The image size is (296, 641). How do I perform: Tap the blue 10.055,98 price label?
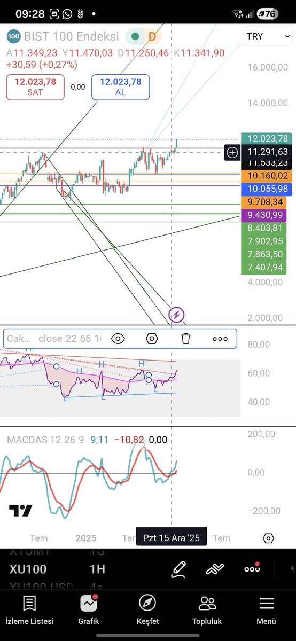click(268, 189)
